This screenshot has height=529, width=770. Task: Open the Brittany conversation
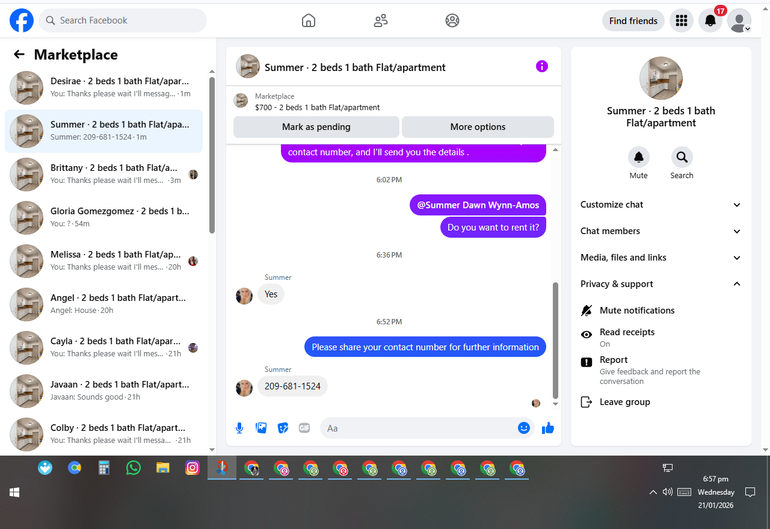pos(103,175)
